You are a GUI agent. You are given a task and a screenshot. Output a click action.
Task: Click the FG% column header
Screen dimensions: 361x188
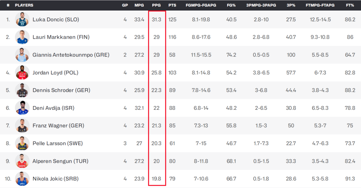232,5
